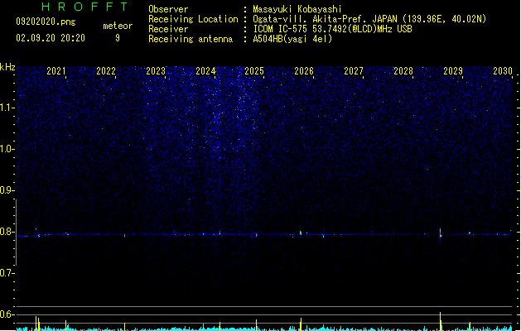Image resolution: width=521 pixels, height=331 pixels.
Task: Click the 0.6 kHz axis label
Action: point(7,314)
